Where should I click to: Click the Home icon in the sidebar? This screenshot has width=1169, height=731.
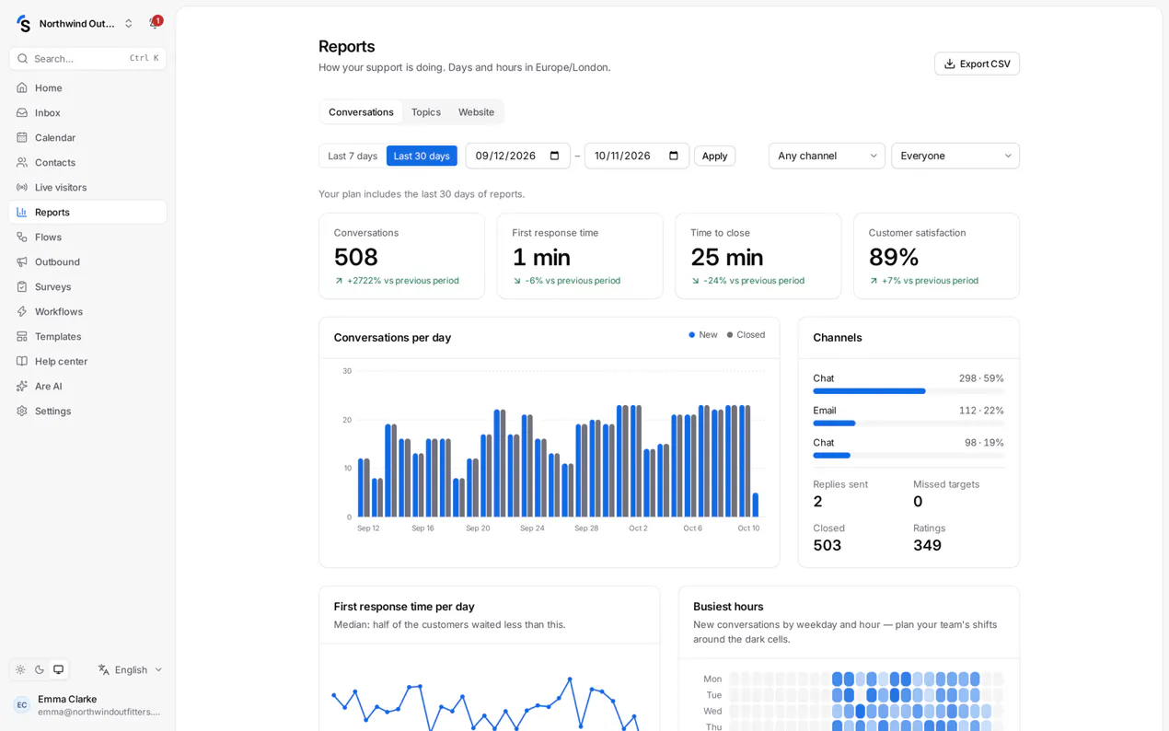(x=22, y=87)
